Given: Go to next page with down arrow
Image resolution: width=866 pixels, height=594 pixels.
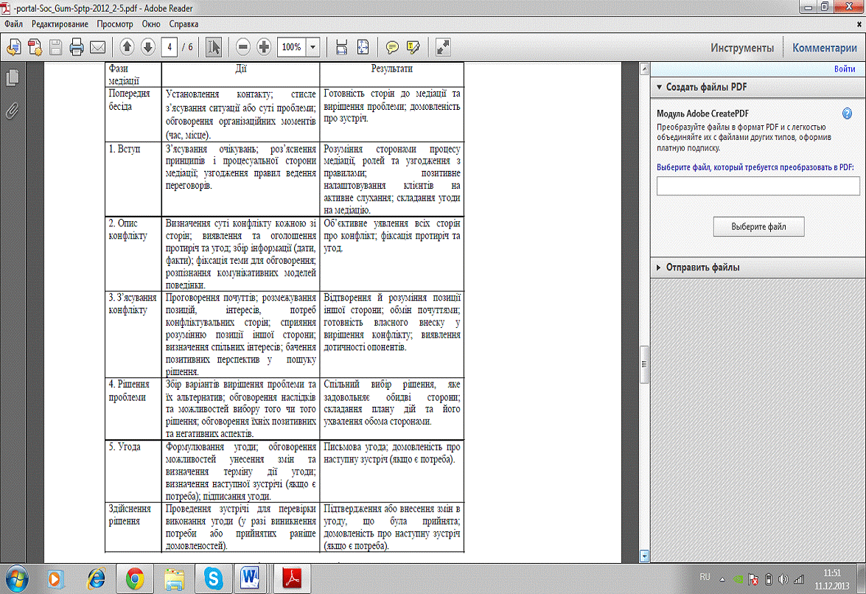Looking at the screenshot, I should 147,47.
